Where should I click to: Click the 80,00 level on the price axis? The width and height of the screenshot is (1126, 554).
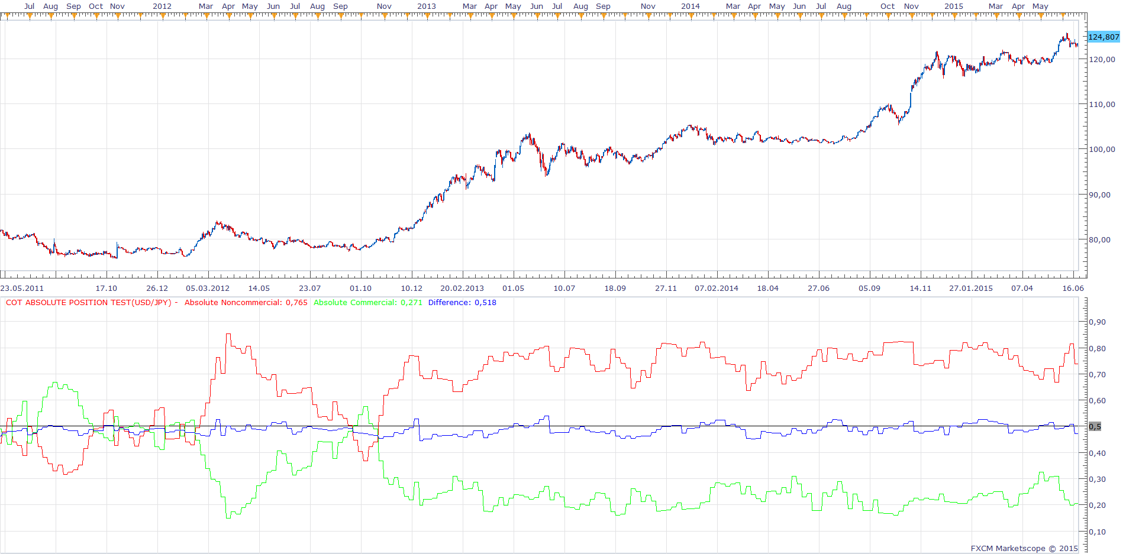pos(1099,239)
